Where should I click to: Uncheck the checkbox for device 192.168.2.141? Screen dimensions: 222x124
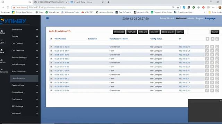pos(51,59)
